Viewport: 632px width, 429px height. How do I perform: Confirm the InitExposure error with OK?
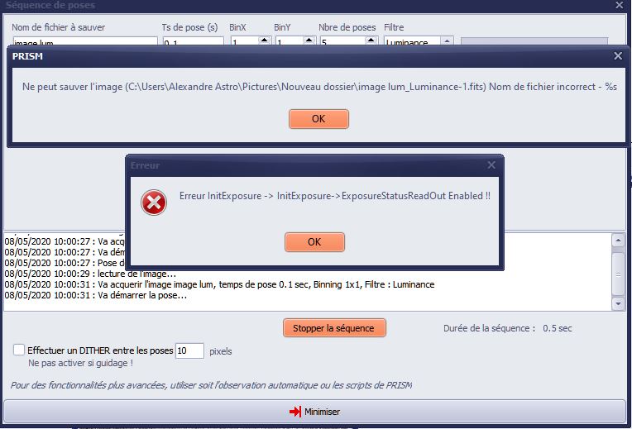pos(314,242)
